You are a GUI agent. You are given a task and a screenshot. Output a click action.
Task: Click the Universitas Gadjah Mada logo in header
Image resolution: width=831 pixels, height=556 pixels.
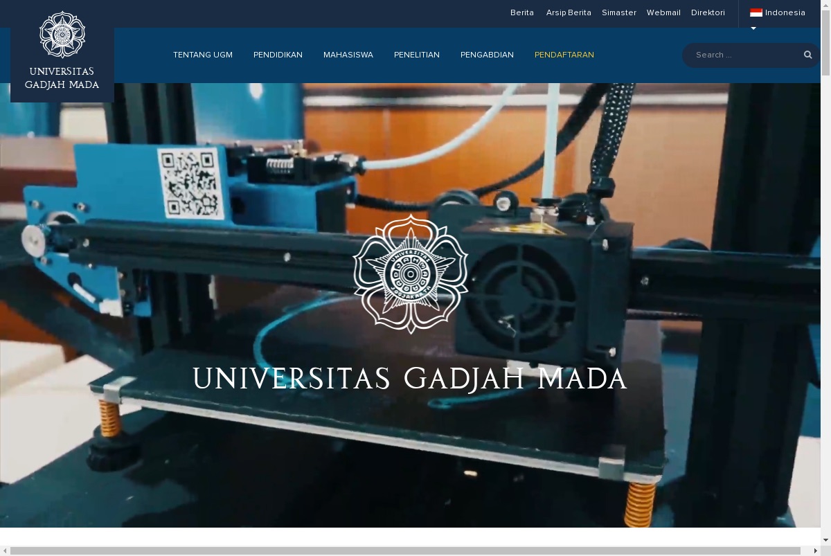coord(62,52)
